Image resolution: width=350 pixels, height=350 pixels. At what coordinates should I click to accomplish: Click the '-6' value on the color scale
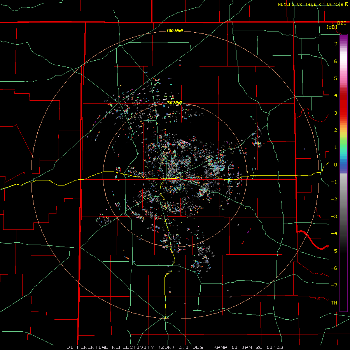tap(334, 268)
